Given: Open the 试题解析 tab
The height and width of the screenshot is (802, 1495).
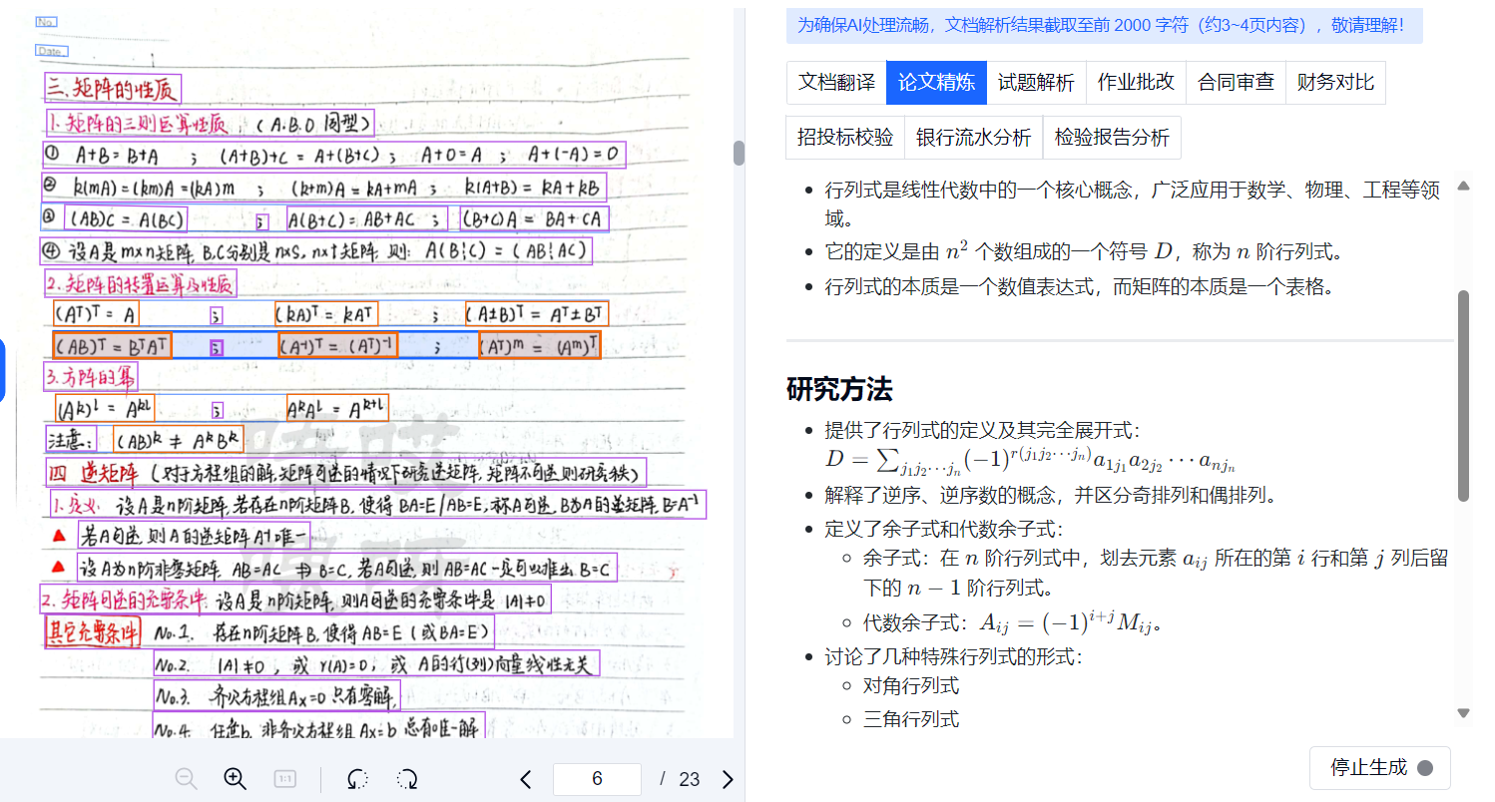Looking at the screenshot, I should pos(1036,83).
